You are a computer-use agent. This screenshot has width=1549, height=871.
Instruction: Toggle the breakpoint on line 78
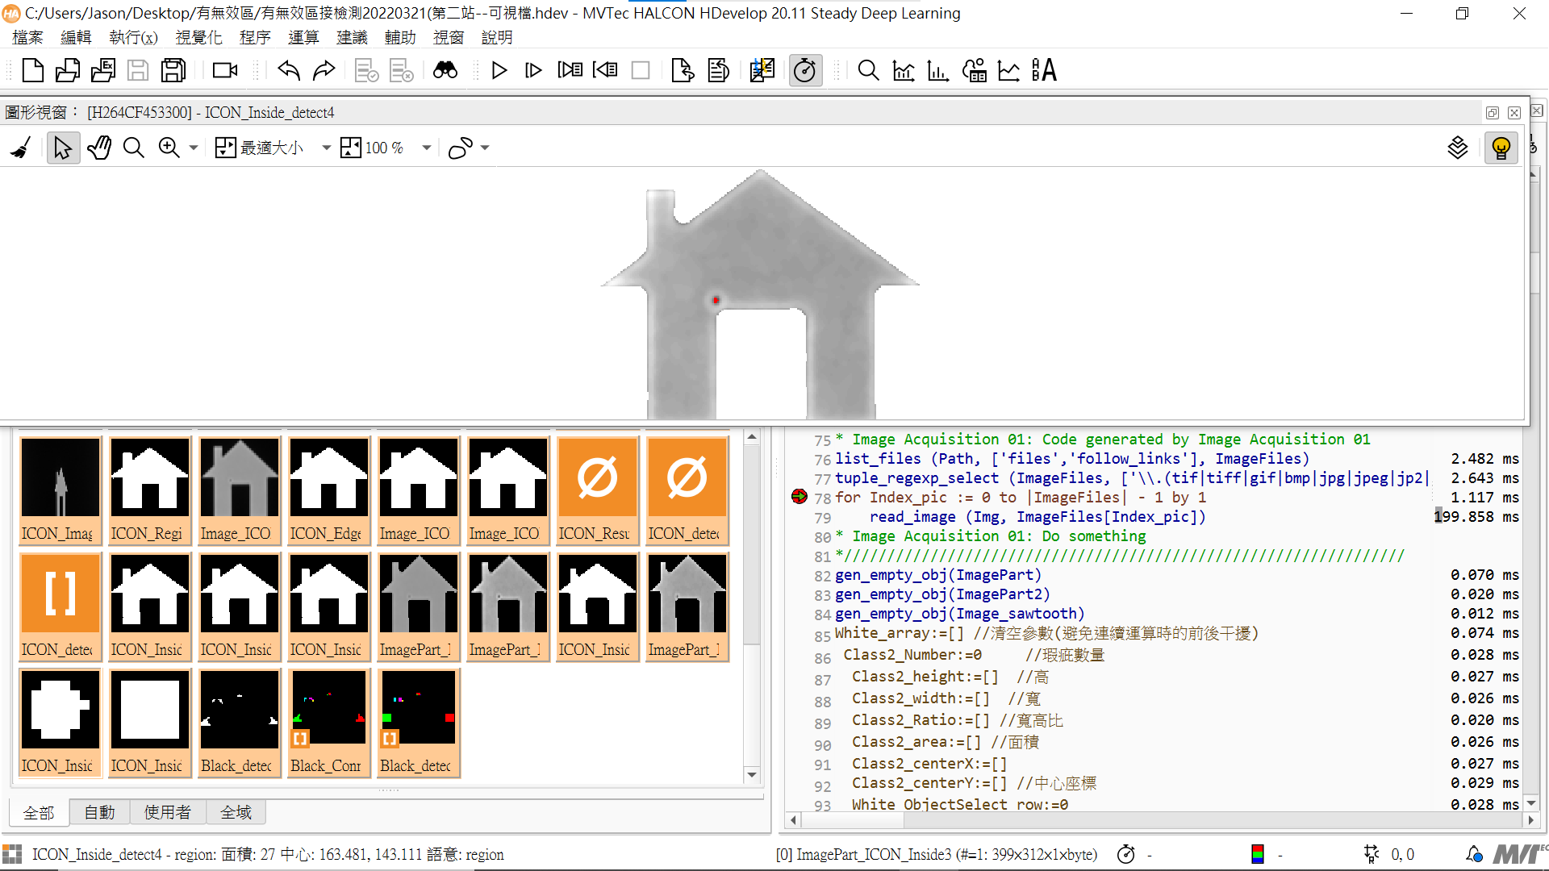(799, 498)
